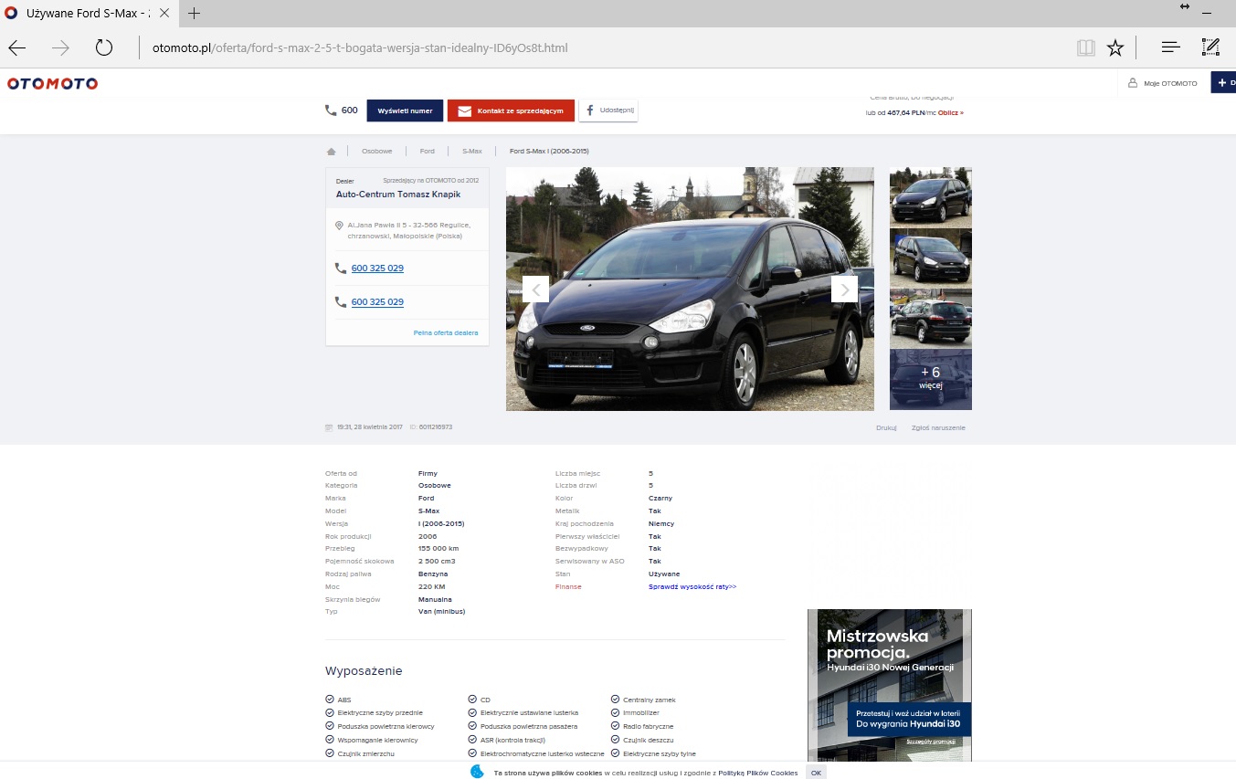Open a new tab with plus icon
This screenshot has height=779, width=1236.
coord(195,13)
